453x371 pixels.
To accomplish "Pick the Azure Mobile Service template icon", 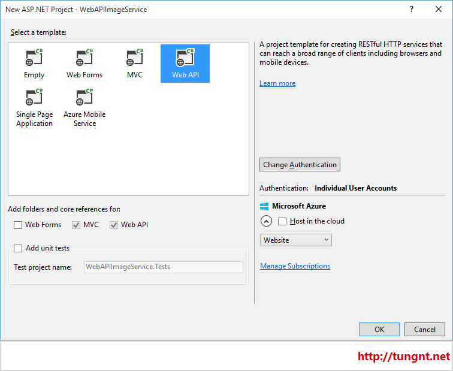I will [x=84, y=97].
